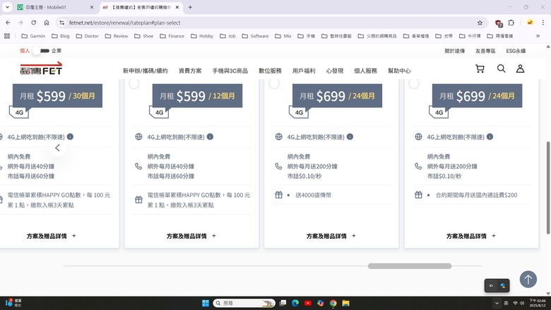This screenshot has width=551, height=310.
Task: Bookmark this page with the star icon
Action: [480, 23]
